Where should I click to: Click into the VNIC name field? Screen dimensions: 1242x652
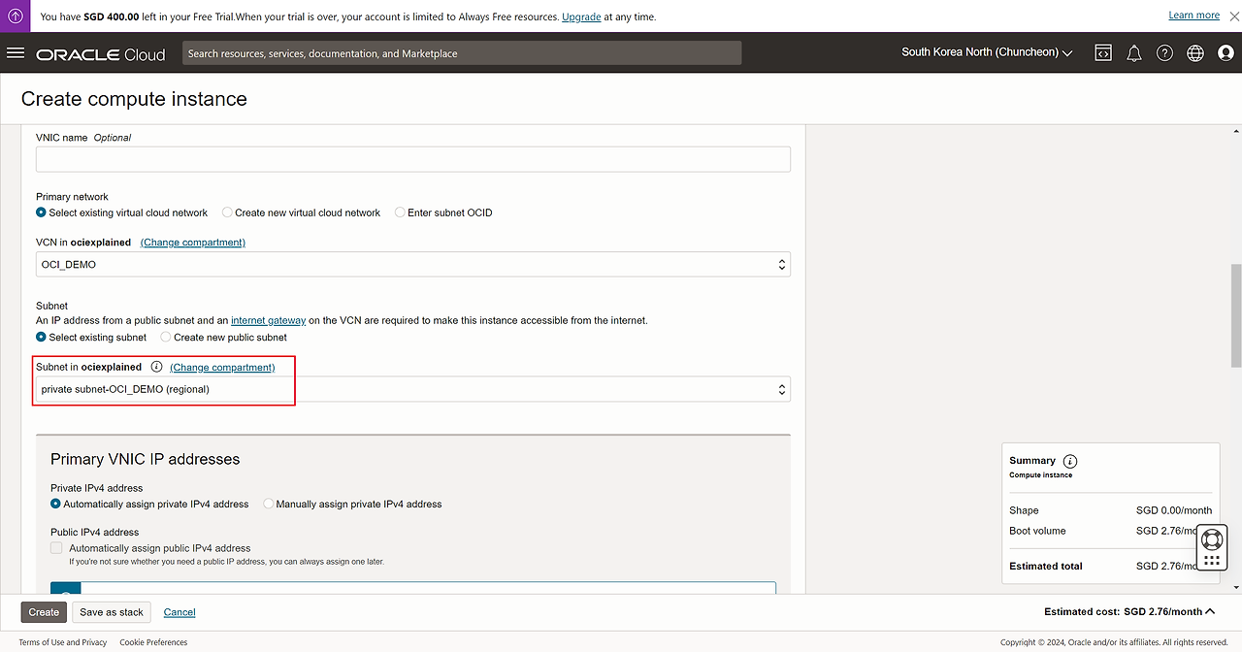[x=412, y=159]
